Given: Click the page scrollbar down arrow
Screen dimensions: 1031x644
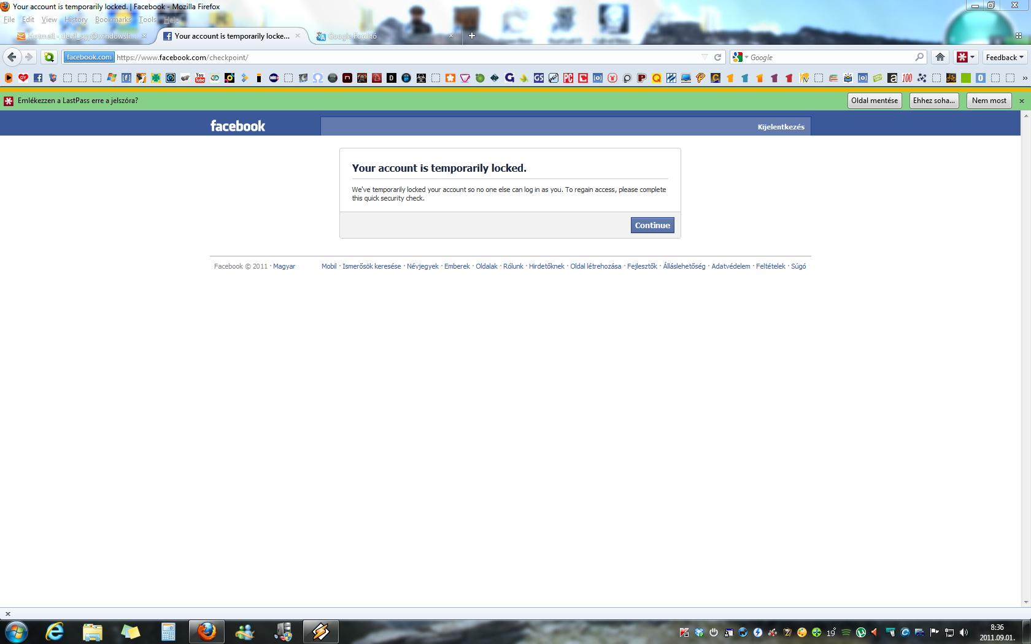Looking at the screenshot, I should click(x=1025, y=602).
